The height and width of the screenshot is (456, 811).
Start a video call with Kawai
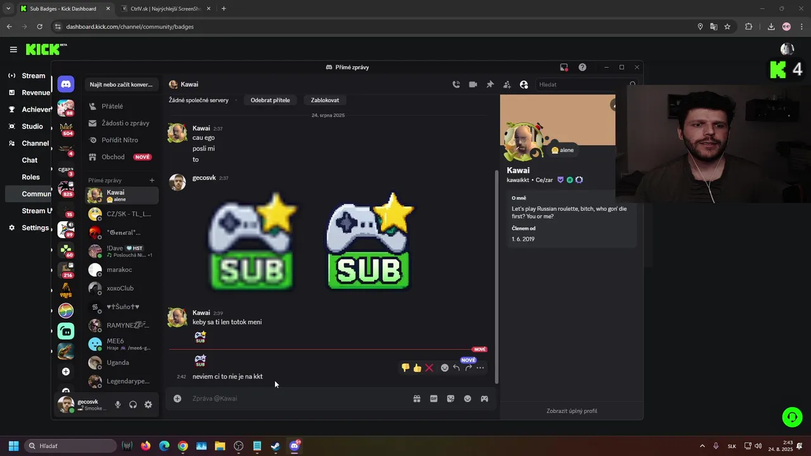473,84
